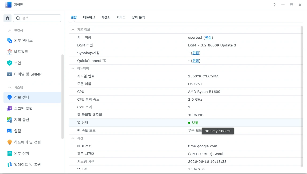Select the Info Center (정보 센터) icon
The image size is (307, 174).
click(9, 97)
